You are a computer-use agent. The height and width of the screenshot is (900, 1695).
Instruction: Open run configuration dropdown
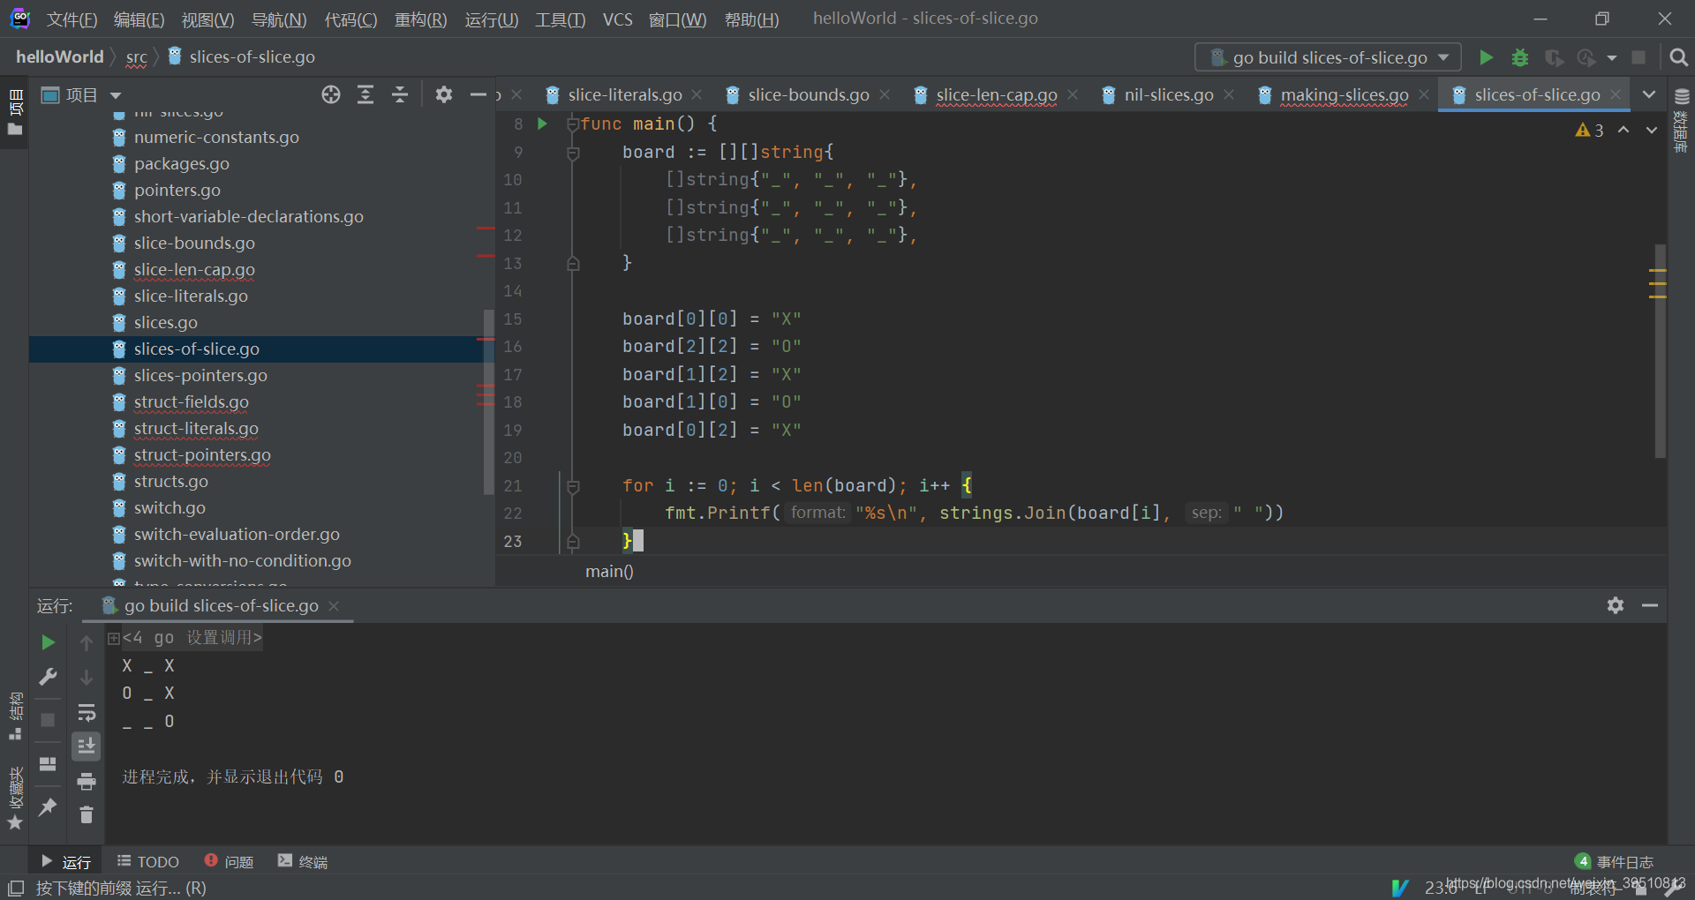(1328, 57)
